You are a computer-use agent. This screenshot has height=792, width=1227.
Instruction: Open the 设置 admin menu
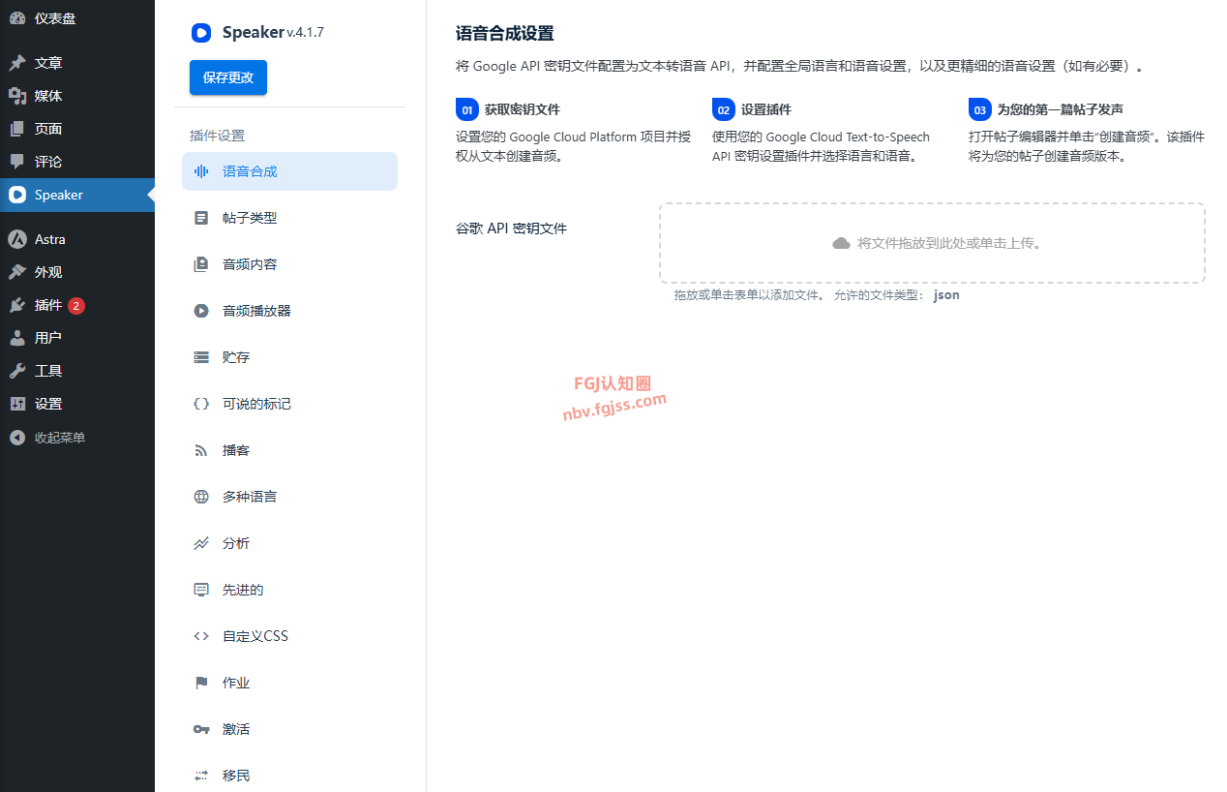(x=77, y=404)
